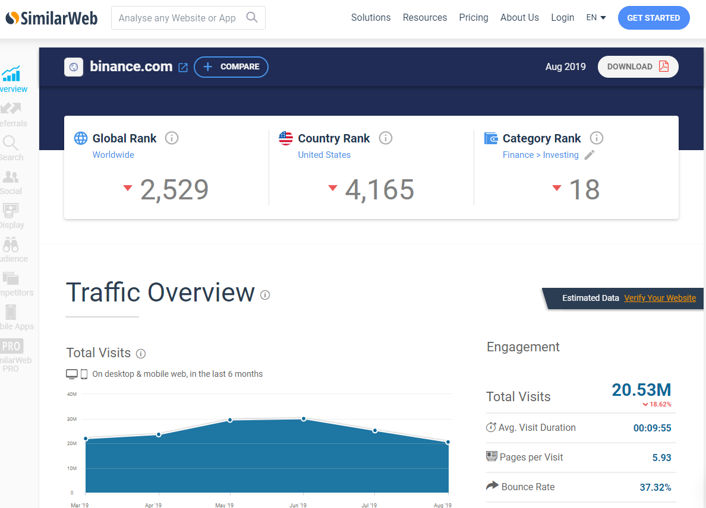
Task: Click the Login link
Action: pyautogui.click(x=562, y=18)
